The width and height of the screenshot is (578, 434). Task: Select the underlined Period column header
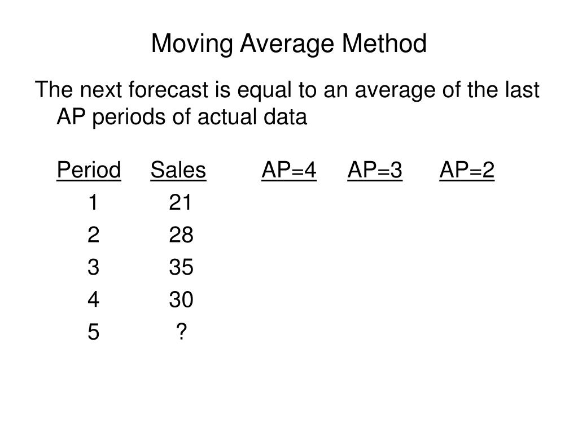[x=89, y=172]
